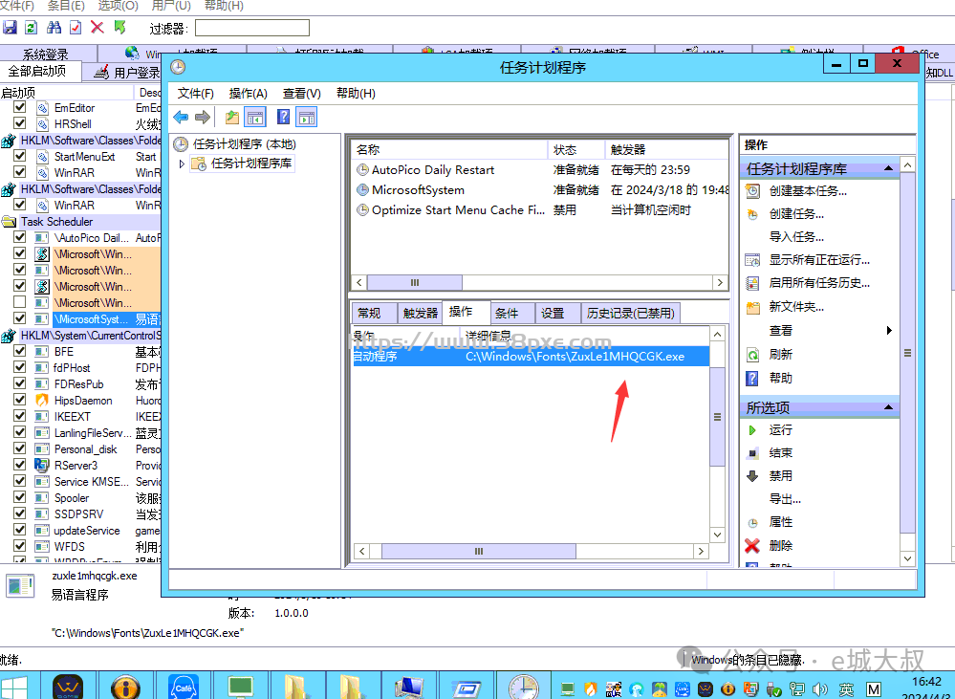Open the 查看(V) menu in Task Scheduler
955x699 pixels.
pos(301,94)
